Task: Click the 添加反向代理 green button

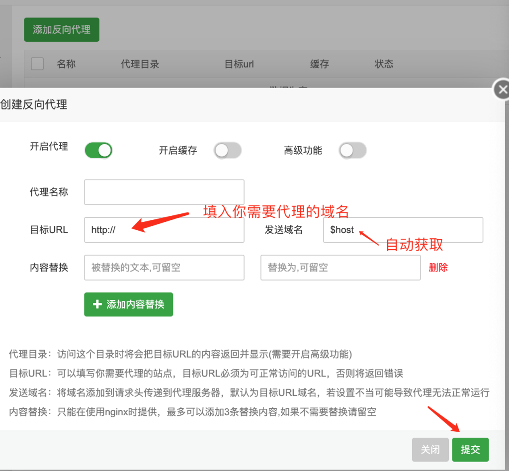Action: pos(61,29)
